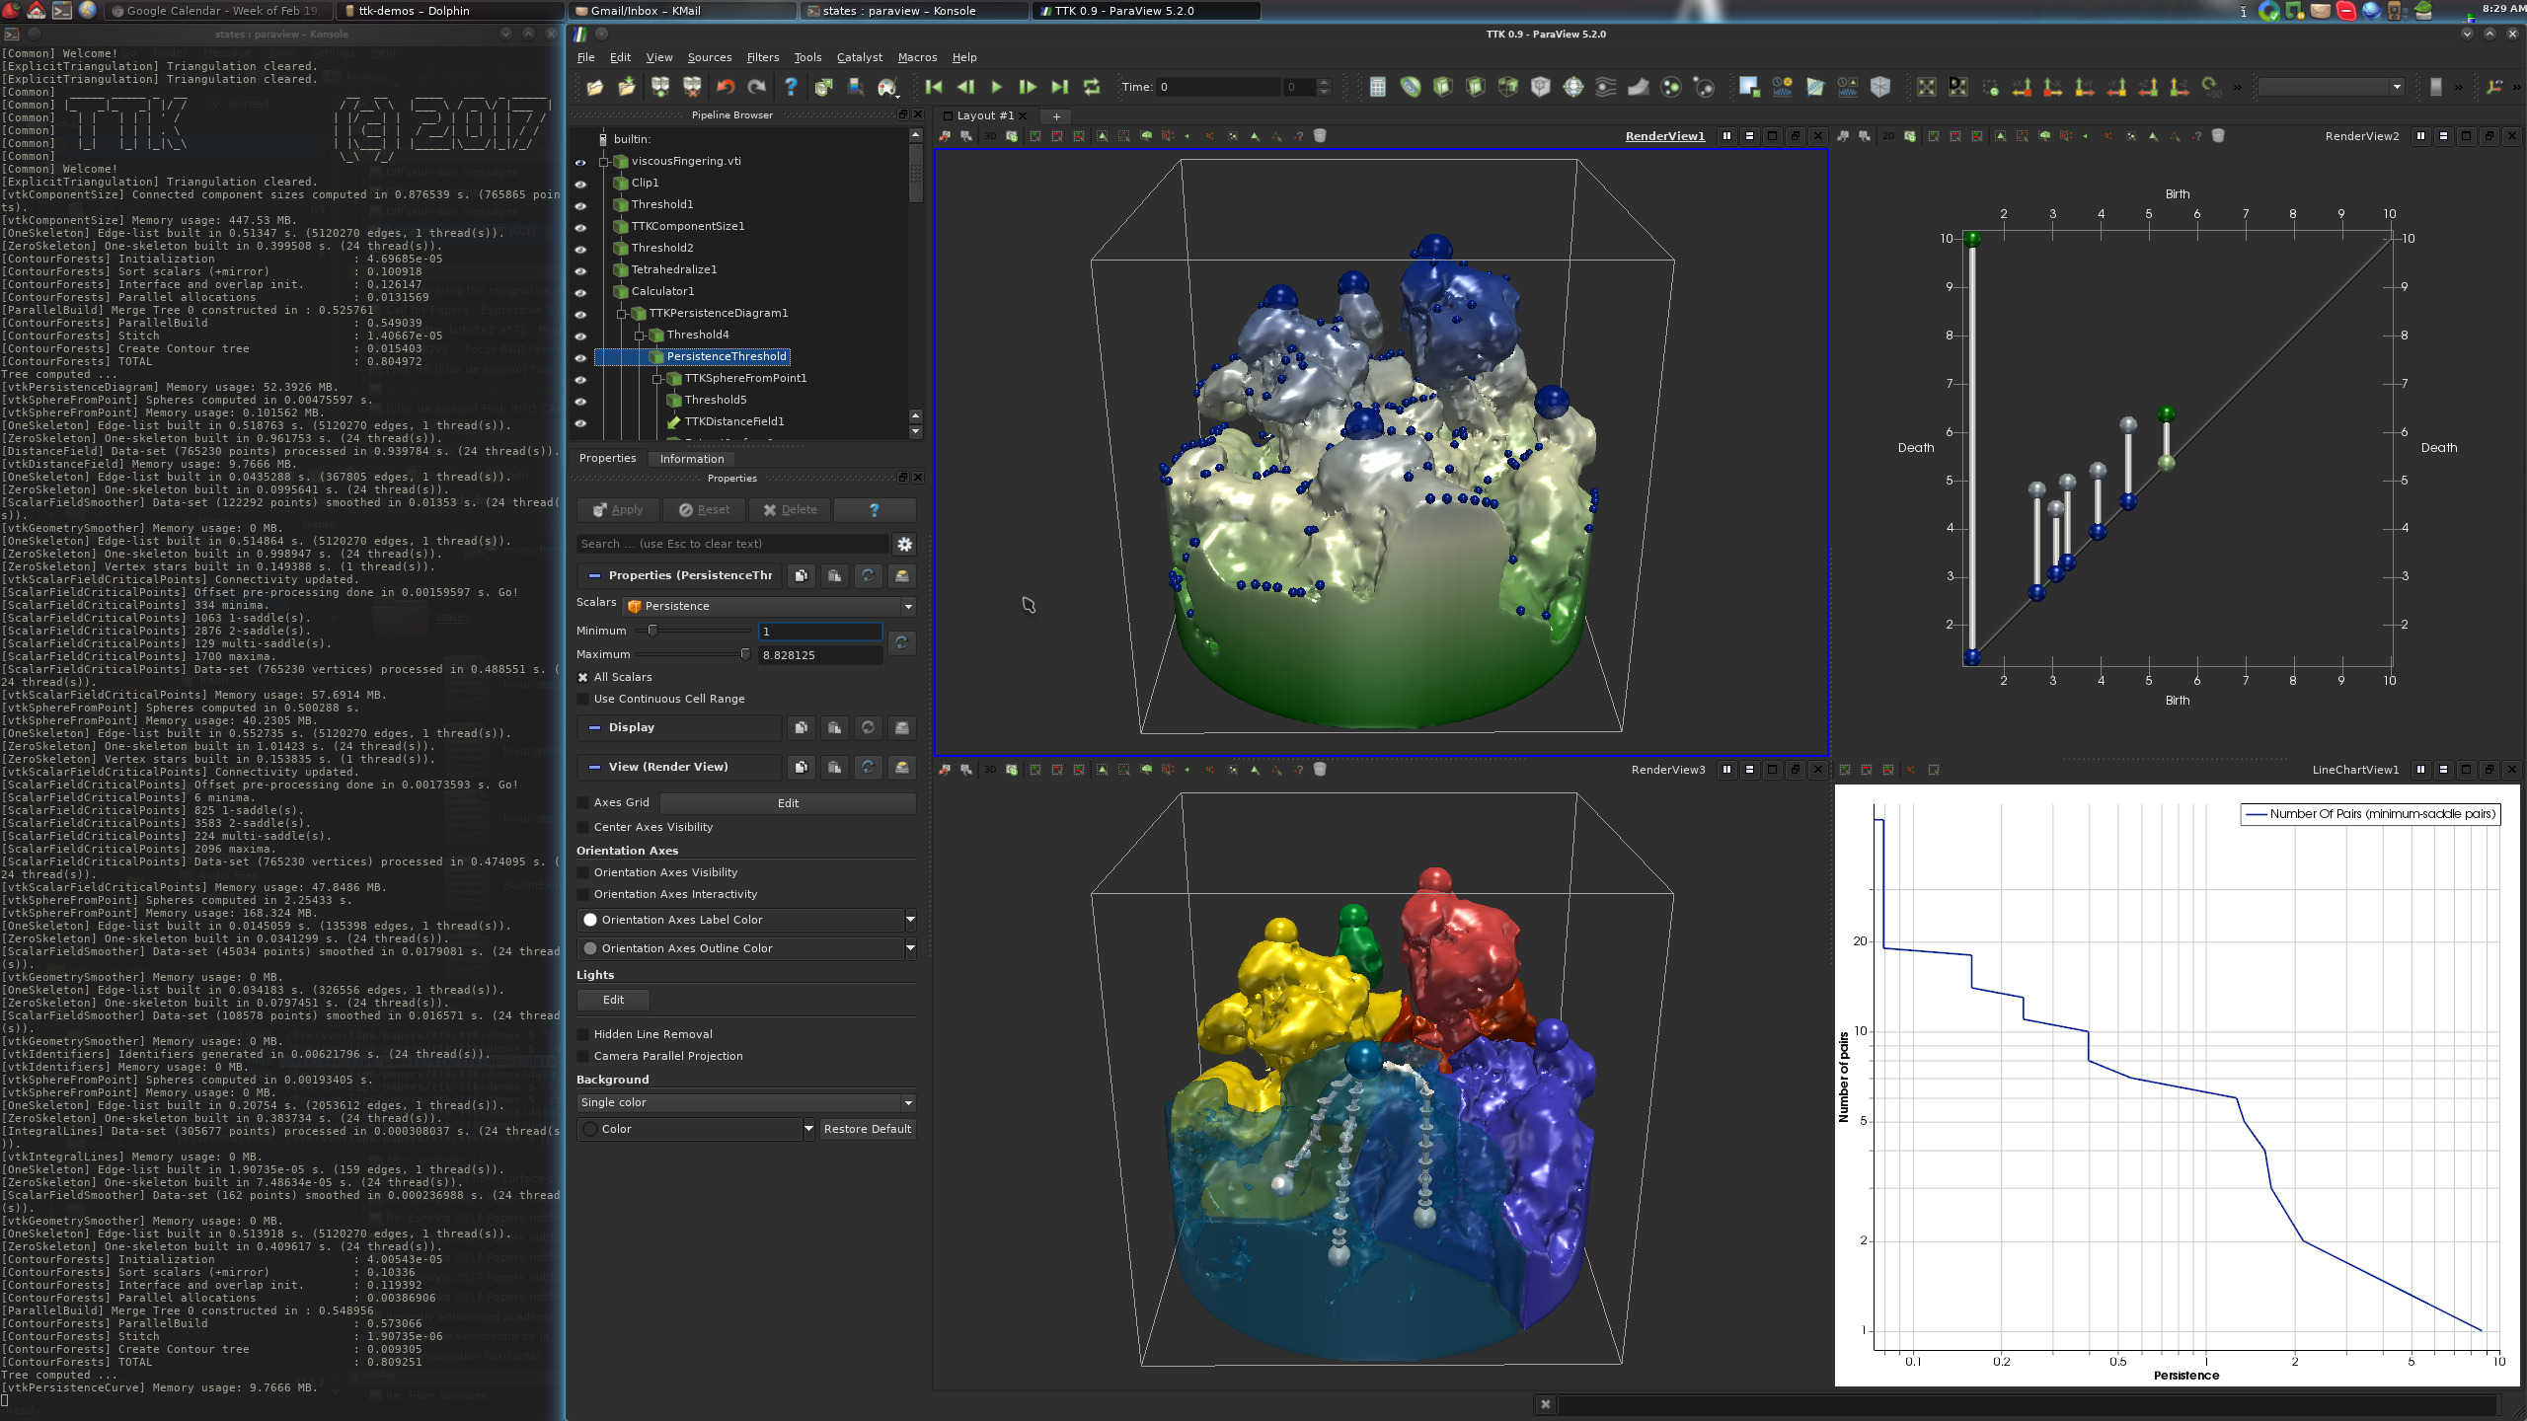Click the Calculator filter icon
The image size is (2527, 1421).
[x=1378, y=88]
